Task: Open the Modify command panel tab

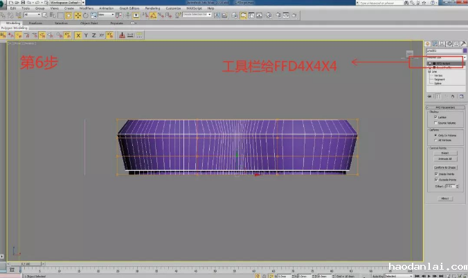Action: 435,44
